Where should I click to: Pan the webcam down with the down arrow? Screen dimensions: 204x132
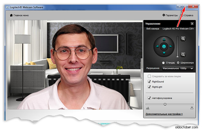tap(164, 53)
